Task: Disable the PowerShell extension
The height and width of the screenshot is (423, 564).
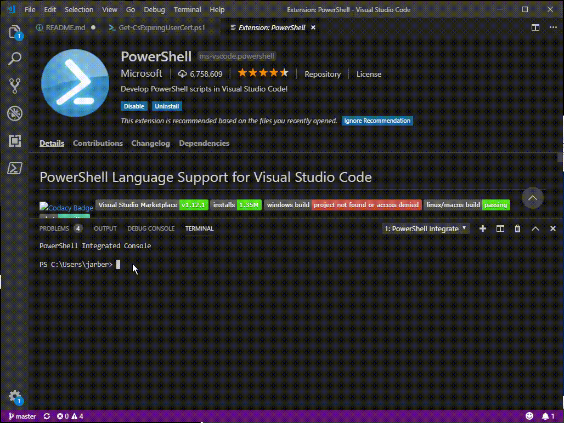Action: coord(134,106)
